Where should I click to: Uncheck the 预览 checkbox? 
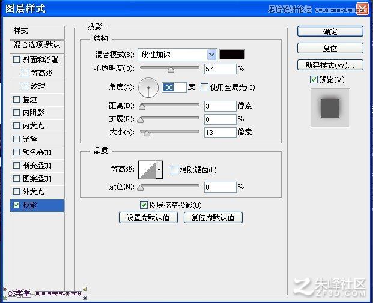click(x=314, y=79)
